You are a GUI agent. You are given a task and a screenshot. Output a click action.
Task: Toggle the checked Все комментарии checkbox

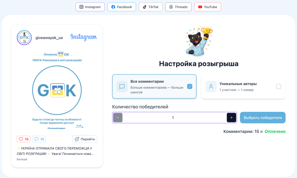[x=189, y=87]
